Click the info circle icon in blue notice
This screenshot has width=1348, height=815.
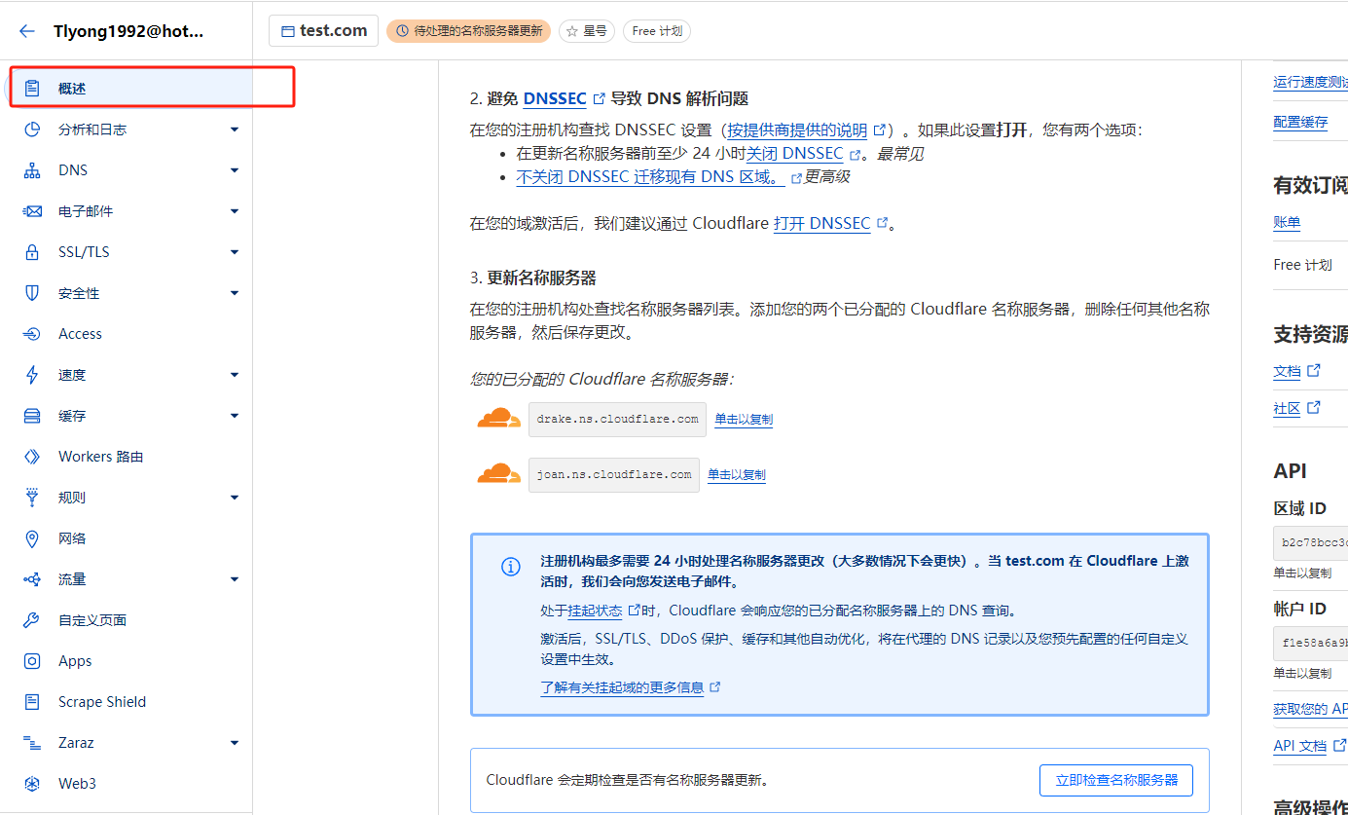[x=511, y=567]
